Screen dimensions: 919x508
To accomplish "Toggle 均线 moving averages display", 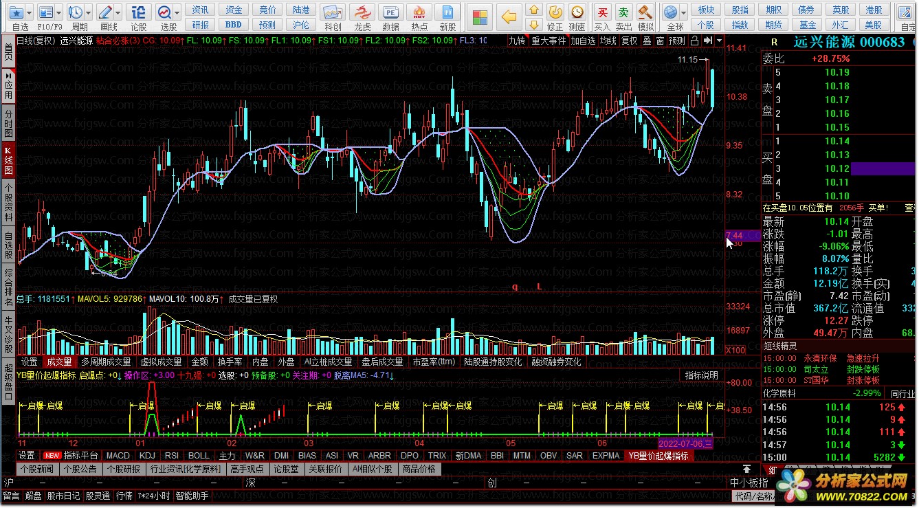I will (608, 41).
